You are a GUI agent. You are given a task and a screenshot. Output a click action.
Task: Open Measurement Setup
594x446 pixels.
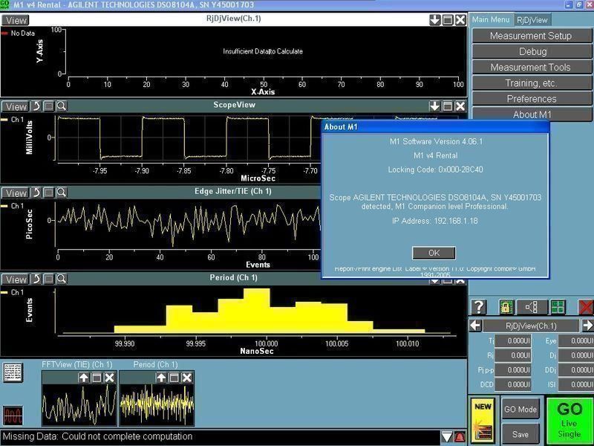[530, 36]
